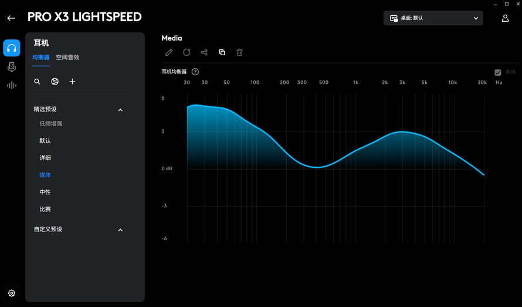Click the EQ curve at 20 Hz start
This screenshot has width=522, height=307.
(x=188, y=107)
